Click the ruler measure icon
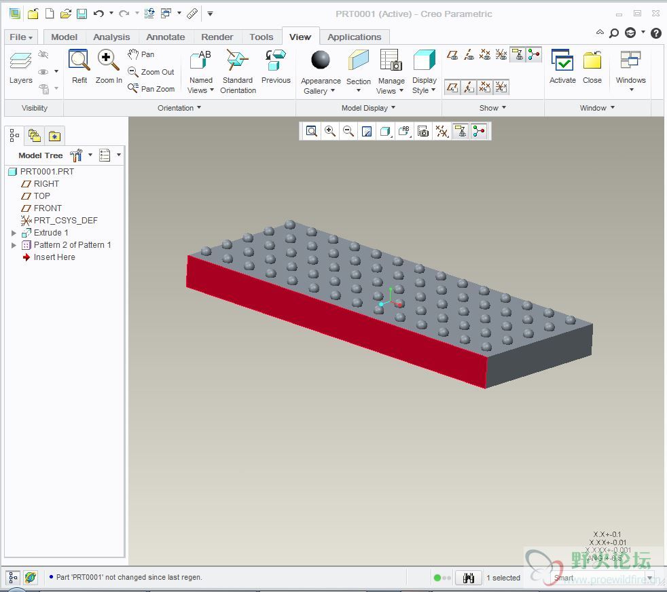The image size is (667, 592). (x=192, y=14)
